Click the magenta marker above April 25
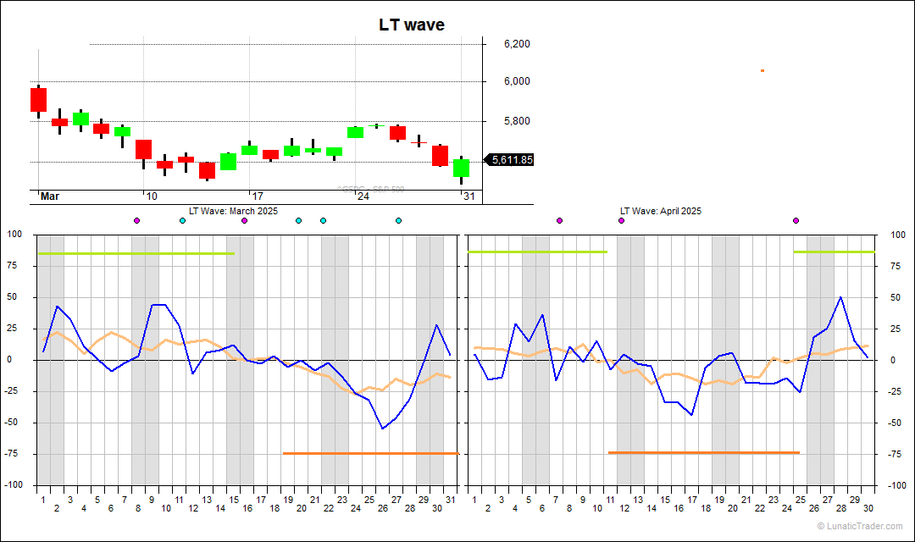This screenshot has width=915, height=542. (x=796, y=221)
